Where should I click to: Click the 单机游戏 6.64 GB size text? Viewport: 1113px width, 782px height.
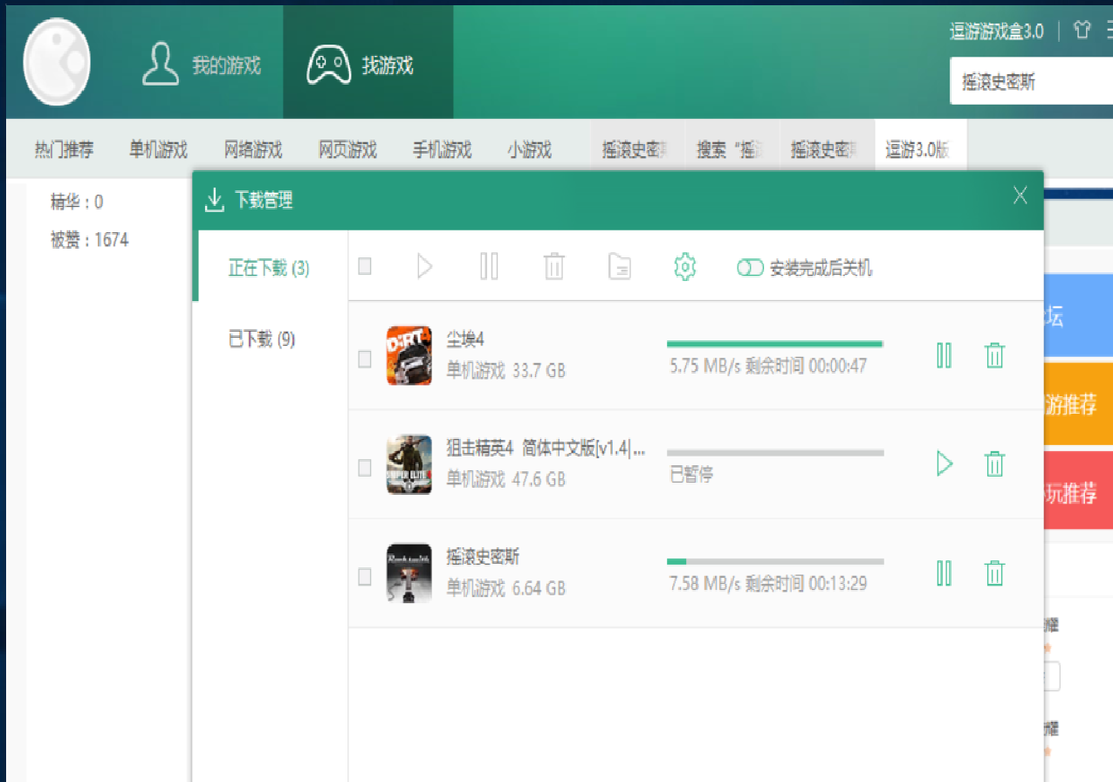click(x=505, y=588)
